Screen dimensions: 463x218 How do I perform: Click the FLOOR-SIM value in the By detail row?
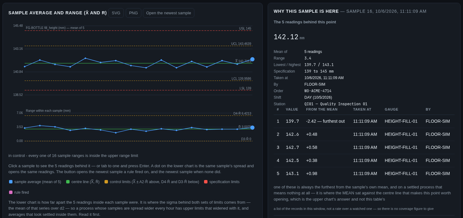point(315,84)
